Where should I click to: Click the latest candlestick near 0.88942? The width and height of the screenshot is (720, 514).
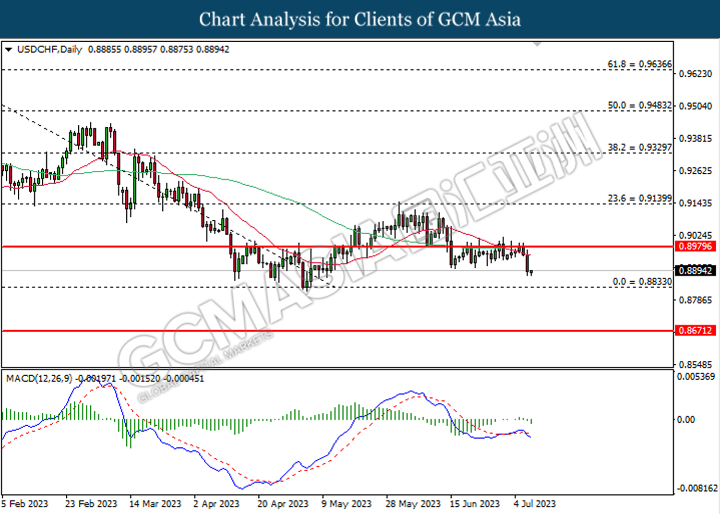pos(531,272)
